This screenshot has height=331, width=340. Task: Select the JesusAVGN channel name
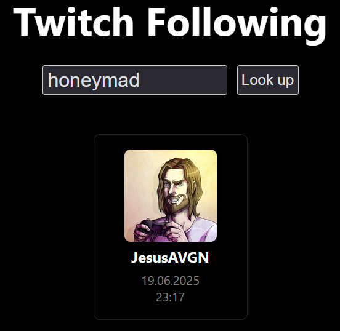click(170, 258)
